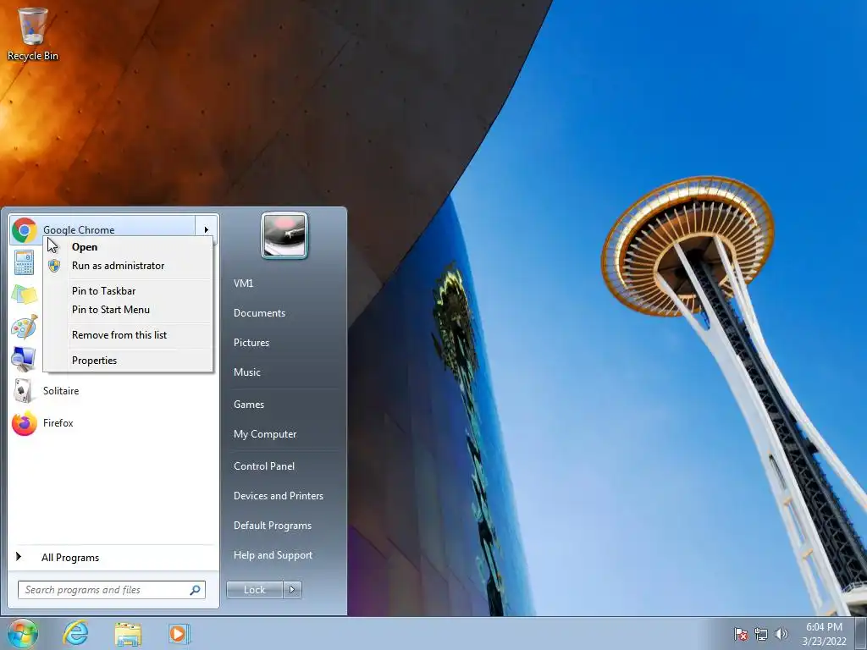Open Games from the Start menu

click(x=249, y=405)
